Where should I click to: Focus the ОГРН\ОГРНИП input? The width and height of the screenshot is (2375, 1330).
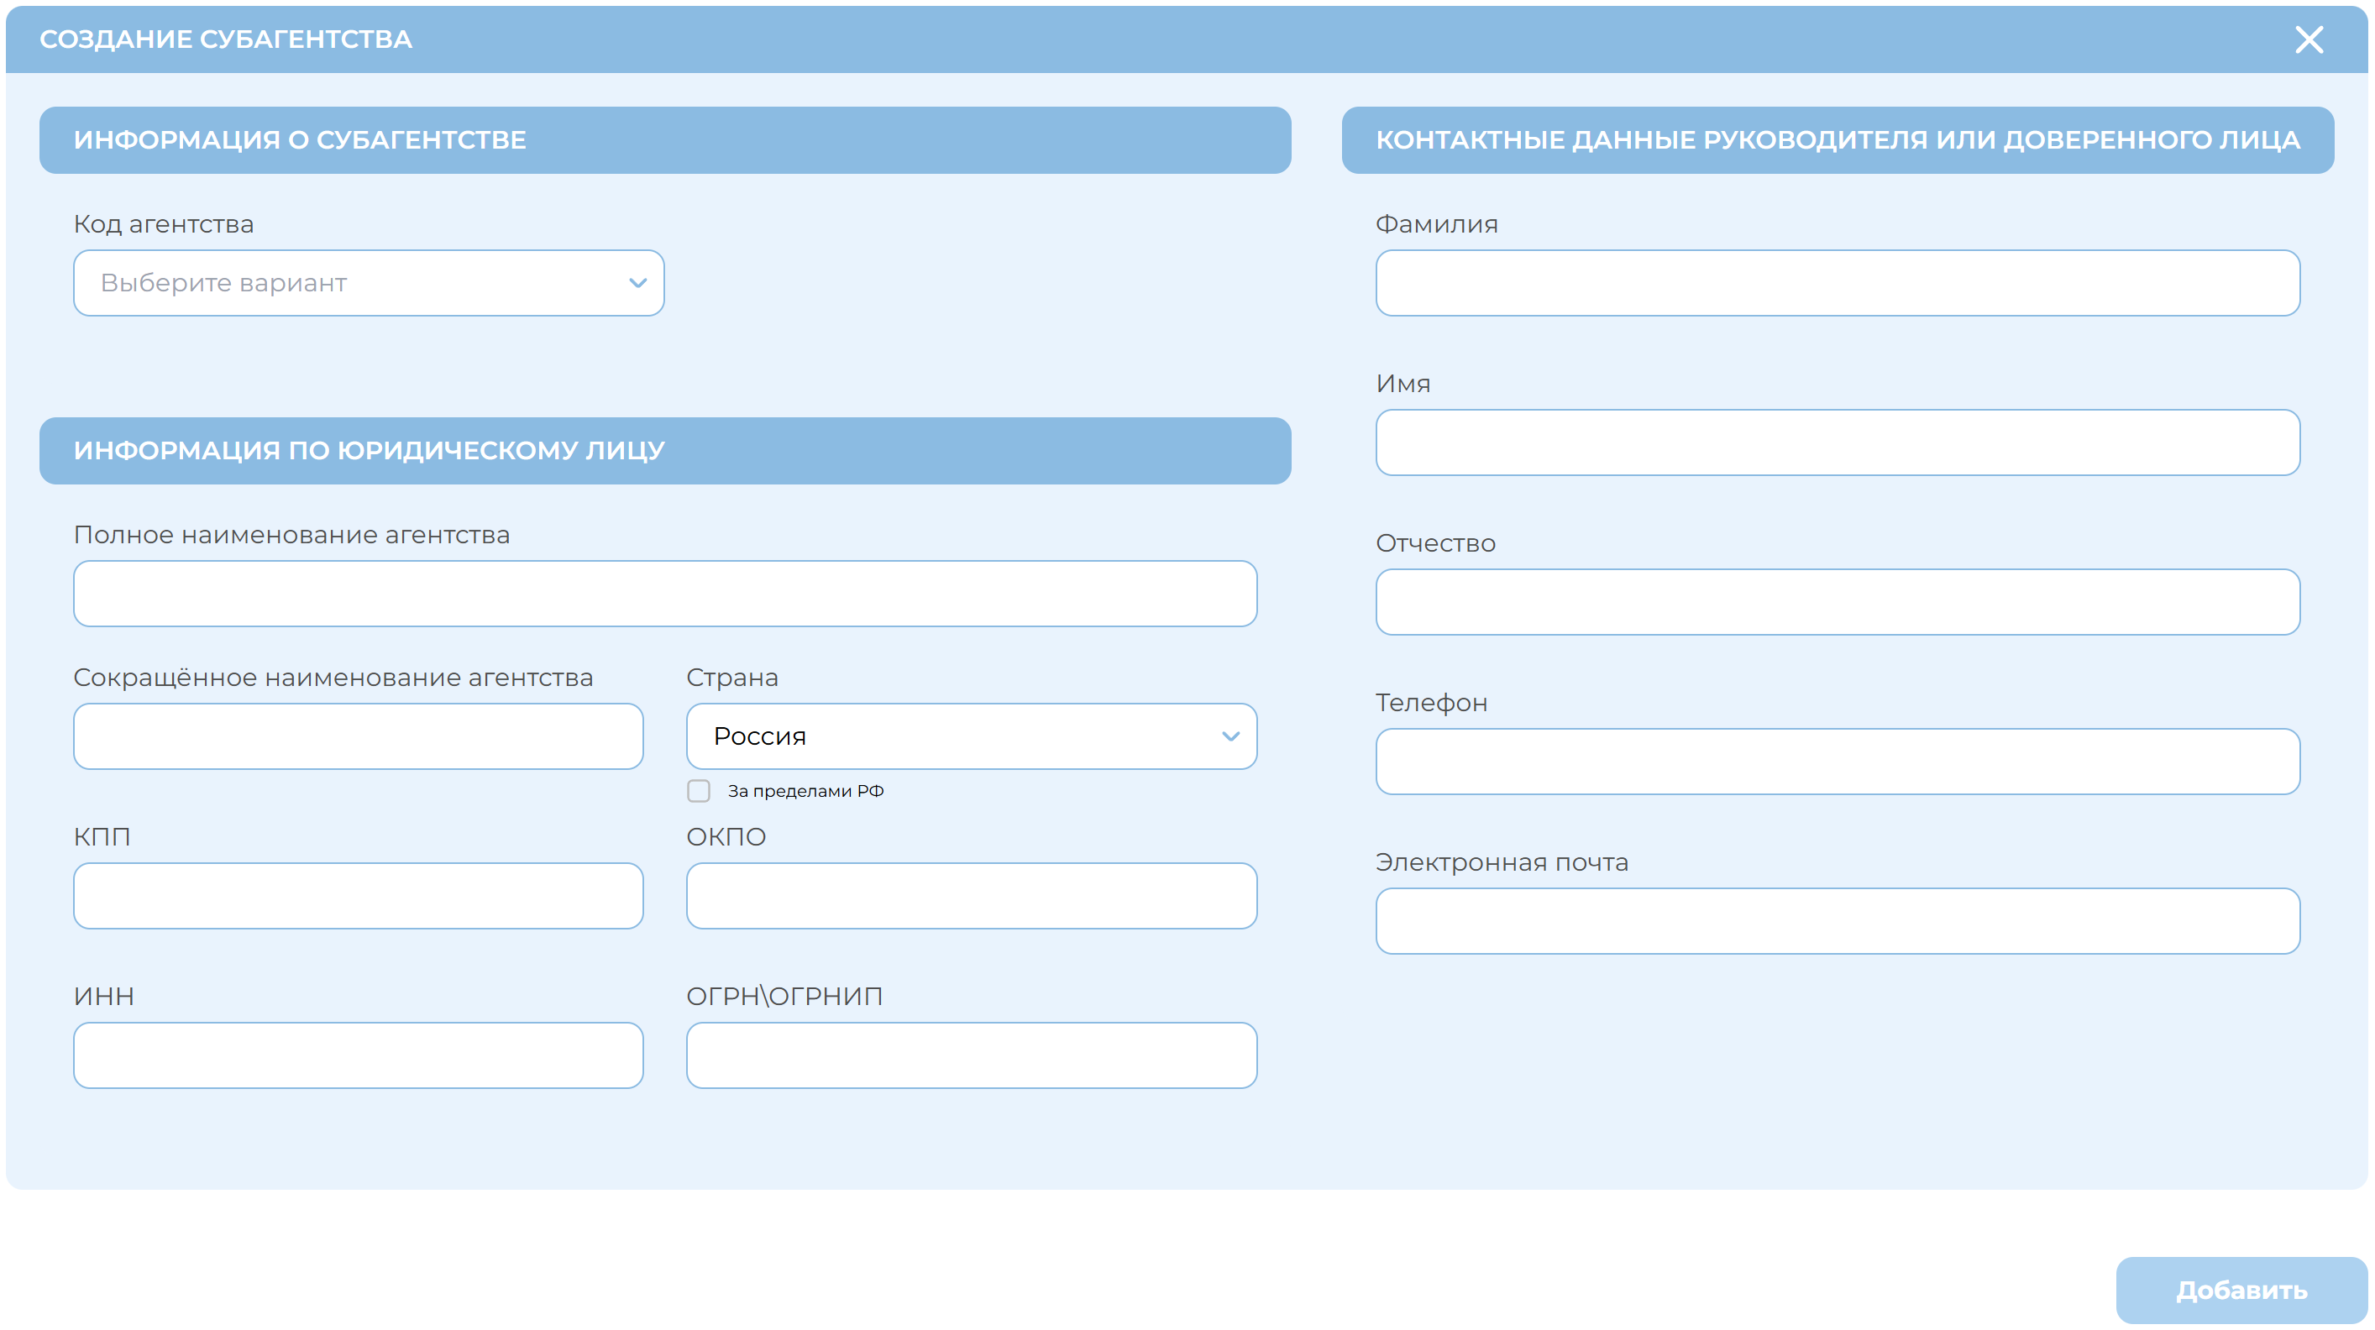tap(971, 1055)
